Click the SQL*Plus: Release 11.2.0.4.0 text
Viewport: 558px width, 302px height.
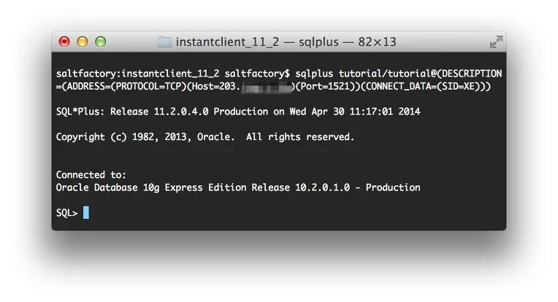tap(132, 112)
